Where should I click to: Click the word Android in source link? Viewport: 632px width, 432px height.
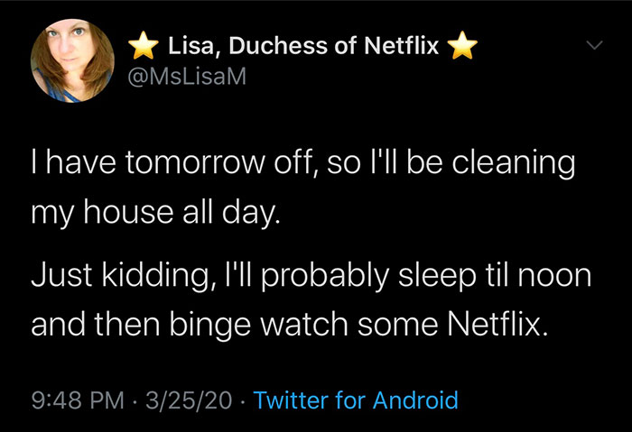tap(415, 400)
